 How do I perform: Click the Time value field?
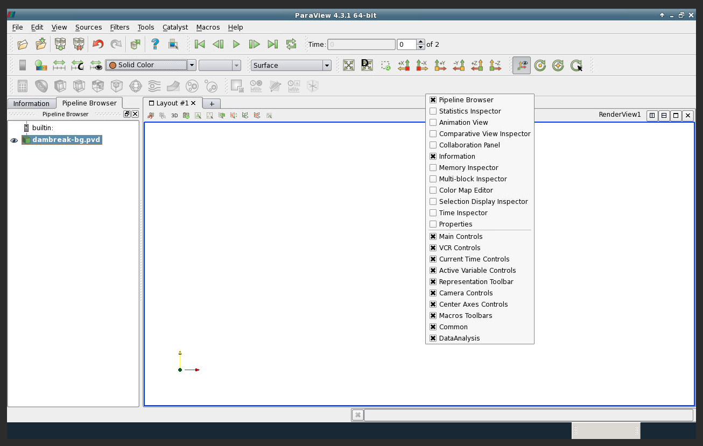coord(361,44)
